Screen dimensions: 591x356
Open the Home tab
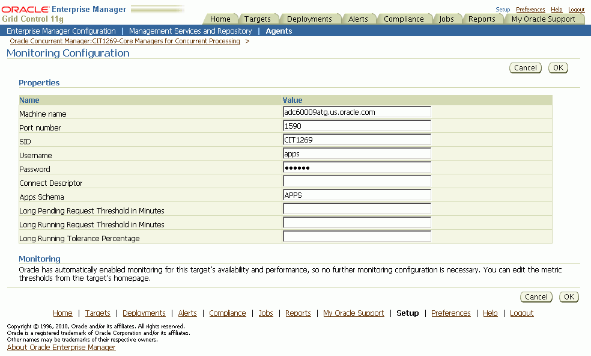[x=220, y=19]
